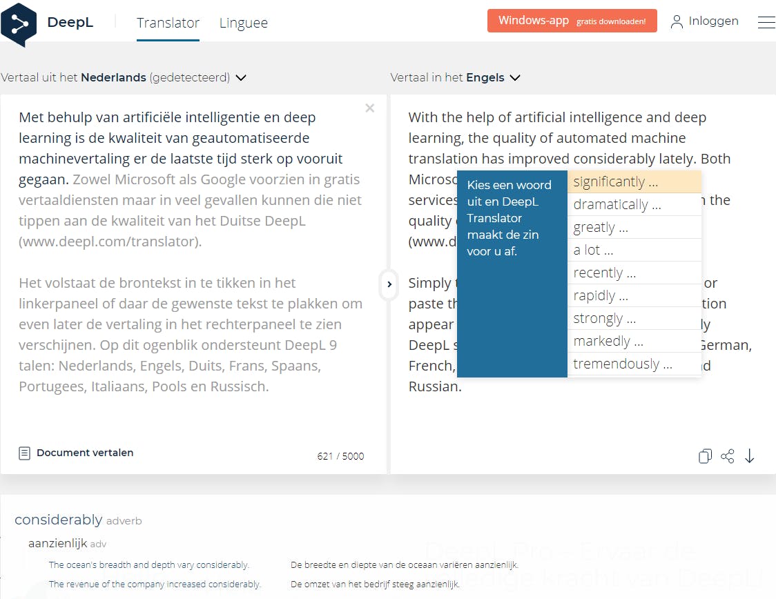Clear the source text with the X
Image resolution: width=776 pixels, height=599 pixels.
(x=370, y=108)
